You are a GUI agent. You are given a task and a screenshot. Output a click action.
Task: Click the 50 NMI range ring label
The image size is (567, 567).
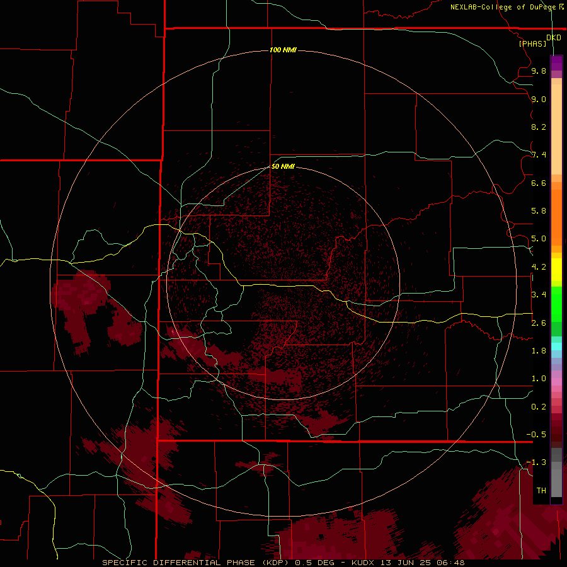(283, 166)
